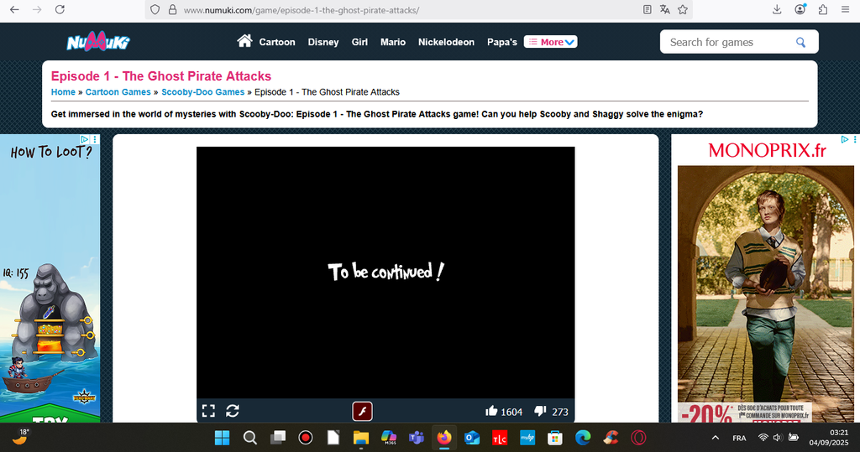
Task: Toggle reader view in the address bar
Action: pyautogui.click(x=647, y=10)
